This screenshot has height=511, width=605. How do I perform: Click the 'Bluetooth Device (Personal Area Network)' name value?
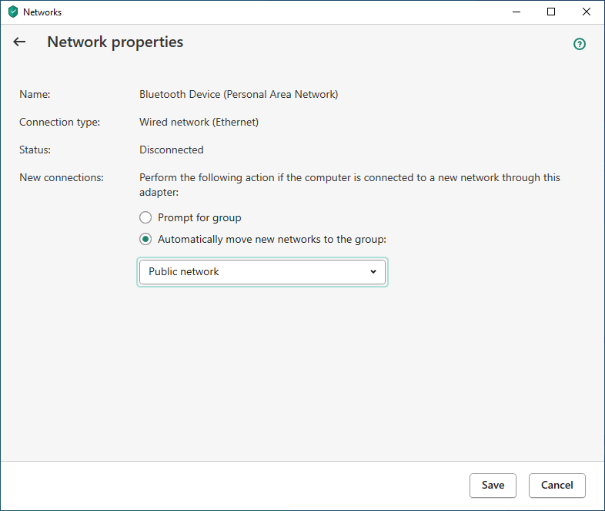tap(239, 95)
